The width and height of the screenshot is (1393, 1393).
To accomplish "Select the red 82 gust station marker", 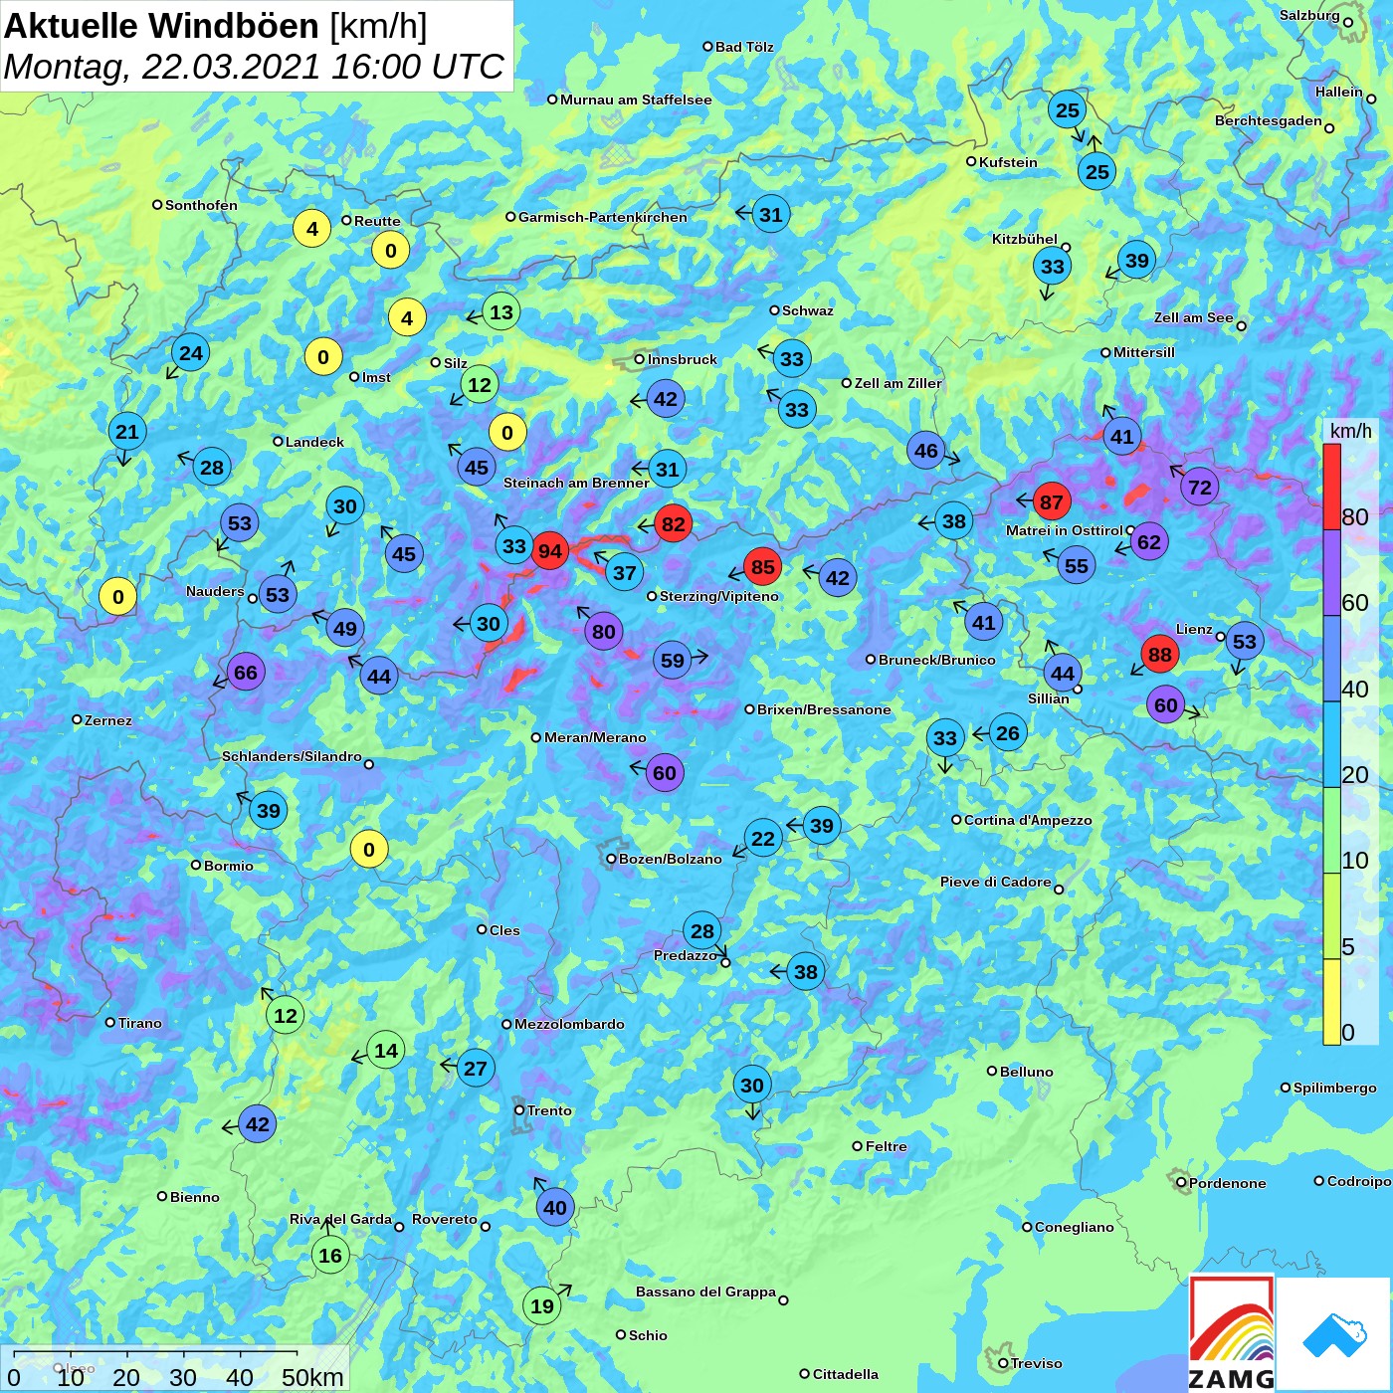I will [674, 524].
